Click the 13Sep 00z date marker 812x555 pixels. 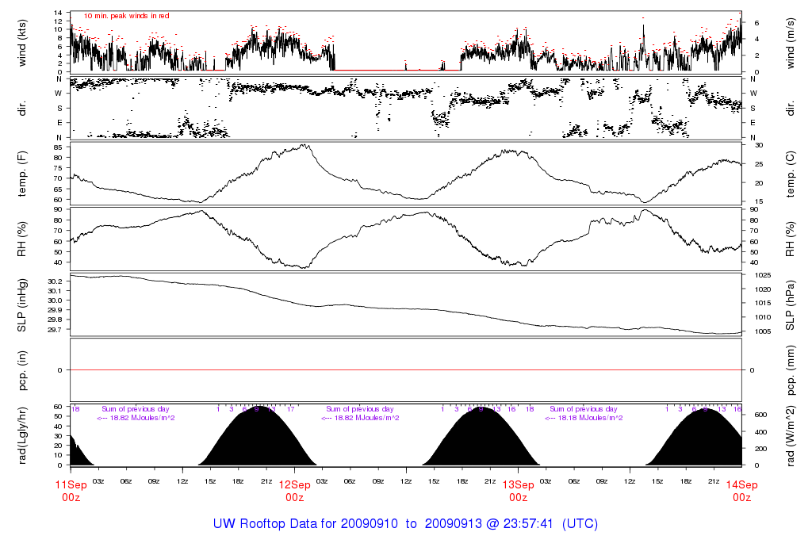tap(518, 491)
